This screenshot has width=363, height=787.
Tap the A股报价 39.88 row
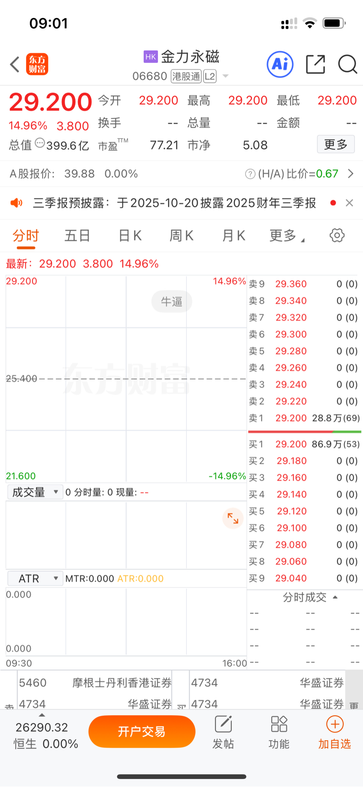pyautogui.click(x=74, y=174)
